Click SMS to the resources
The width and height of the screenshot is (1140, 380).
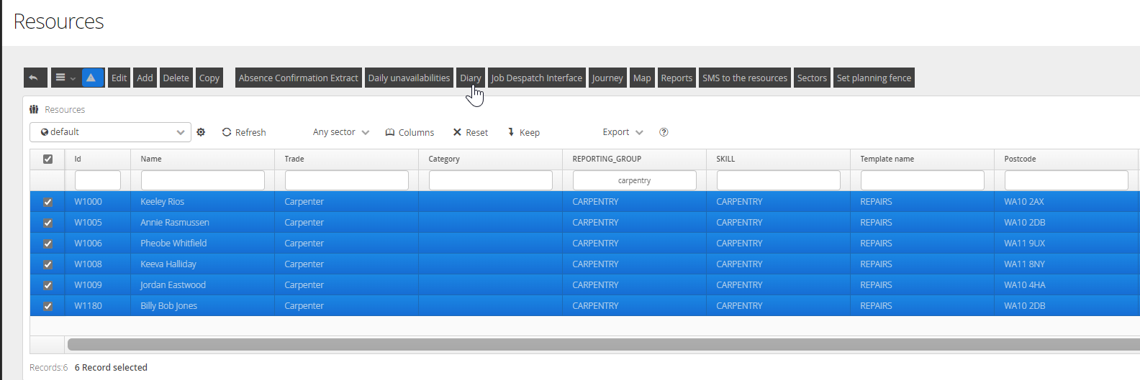click(x=745, y=78)
